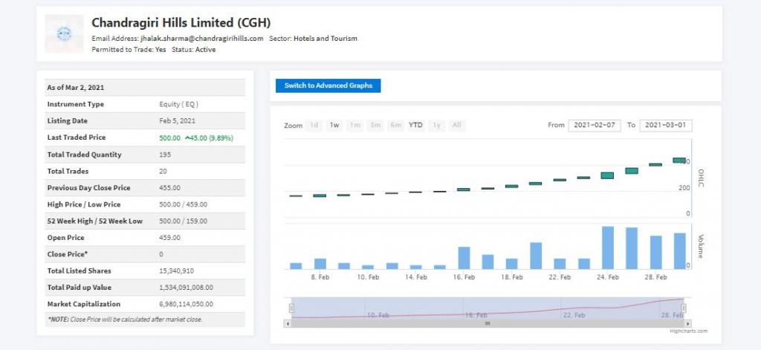The image size is (761, 350).
Task: Click the Market Capitalization value 6,980,114,050.00
Action: 187,305
